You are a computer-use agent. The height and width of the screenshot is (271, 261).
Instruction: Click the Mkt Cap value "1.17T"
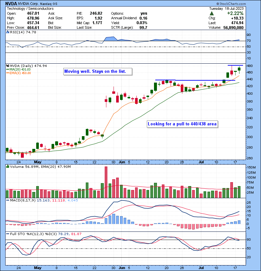97,23
